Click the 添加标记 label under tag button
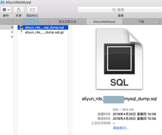 32,15
